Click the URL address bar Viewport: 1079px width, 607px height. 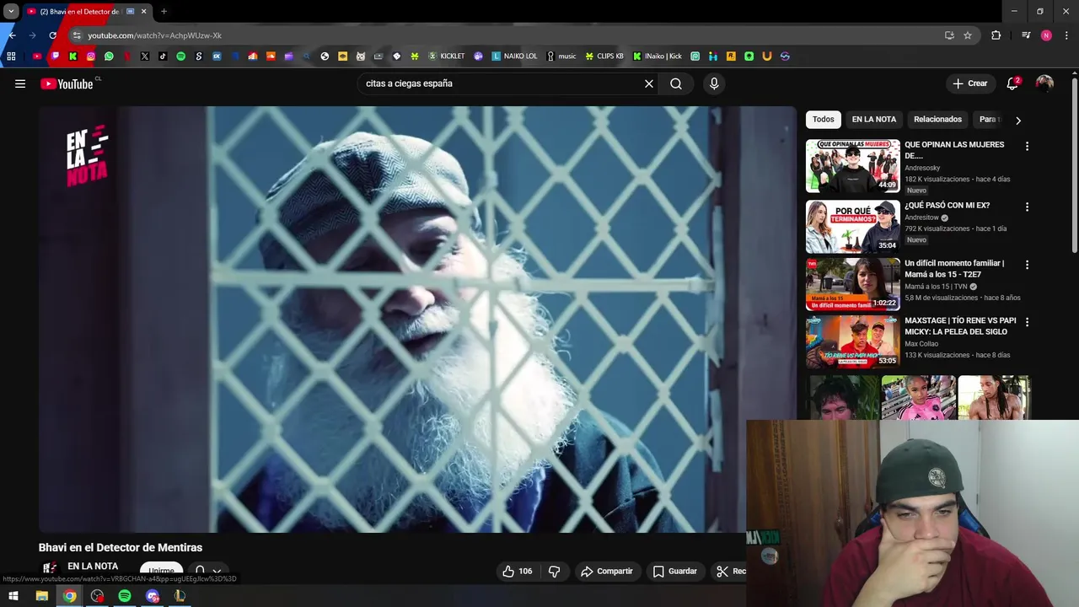506,35
